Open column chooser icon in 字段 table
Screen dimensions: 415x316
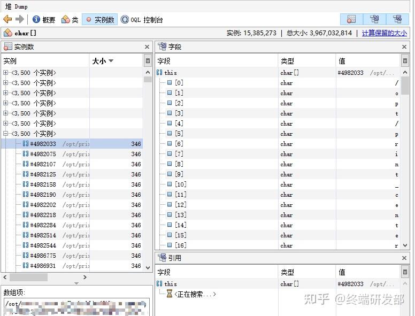pos(405,61)
